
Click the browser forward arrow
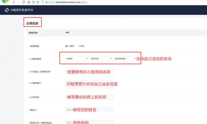click(19, 2)
